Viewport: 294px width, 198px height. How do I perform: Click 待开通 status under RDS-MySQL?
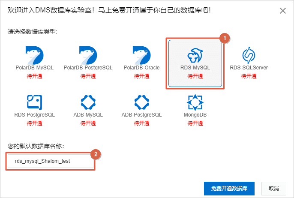coord(195,76)
